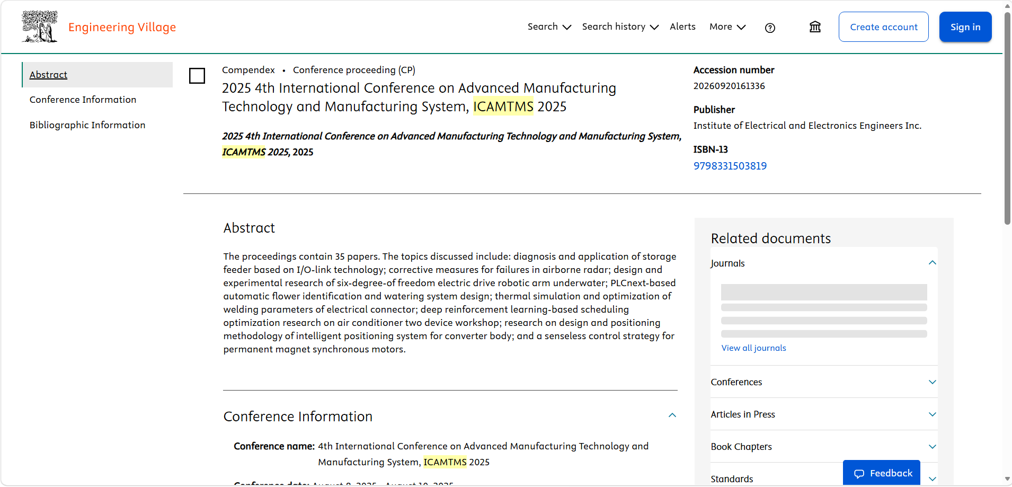
Task: Collapse the Conference Information section chevron
Action: tap(672, 415)
